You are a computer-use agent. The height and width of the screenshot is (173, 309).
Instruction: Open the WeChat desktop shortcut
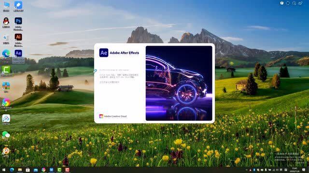coord(6,136)
